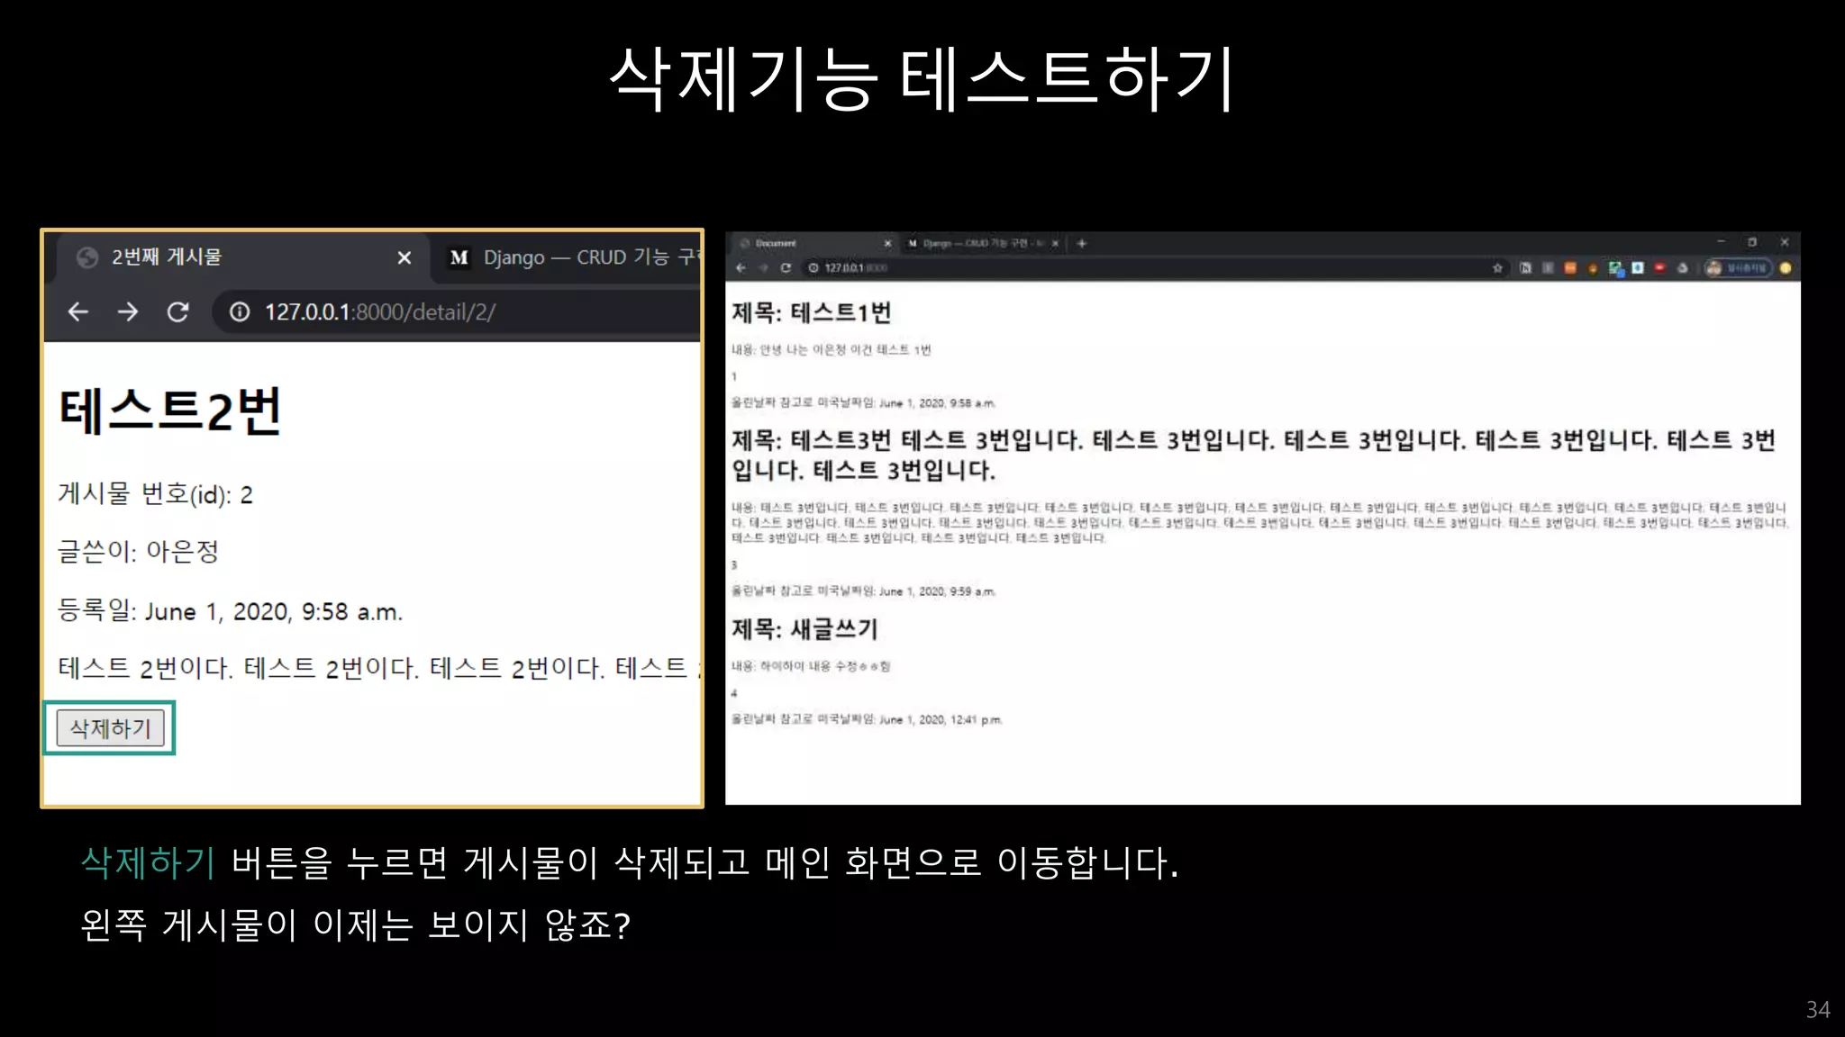The width and height of the screenshot is (1845, 1037).
Task: Click the 제목: 테스트1번 post title
Action: tap(812, 312)
